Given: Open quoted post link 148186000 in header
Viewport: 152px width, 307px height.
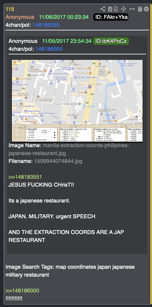Looking at the screenshot, I should (x=49, y=49).
